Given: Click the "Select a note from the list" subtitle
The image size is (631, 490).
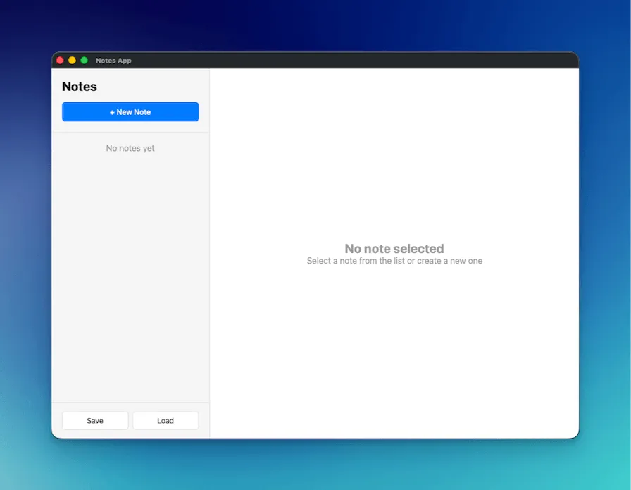Looking at the screenshot, I should pos(394,261).
